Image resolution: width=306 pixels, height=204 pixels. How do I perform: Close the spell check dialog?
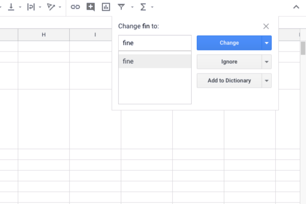coord(266,26)
